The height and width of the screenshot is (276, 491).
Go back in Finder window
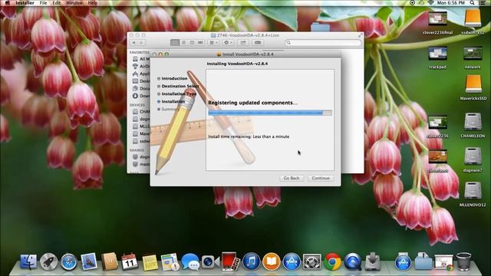coord(134,42)
